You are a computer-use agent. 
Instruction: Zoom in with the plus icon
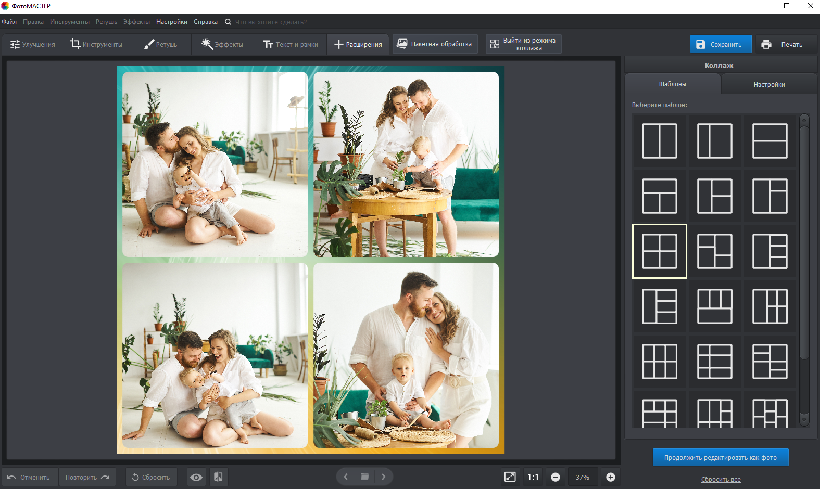(611, 477)
